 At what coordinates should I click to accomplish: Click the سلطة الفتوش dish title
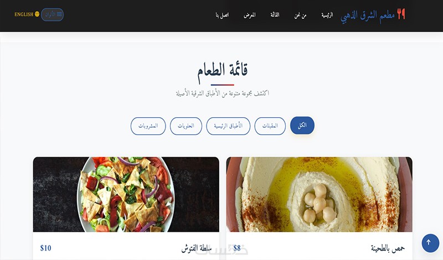197,248
